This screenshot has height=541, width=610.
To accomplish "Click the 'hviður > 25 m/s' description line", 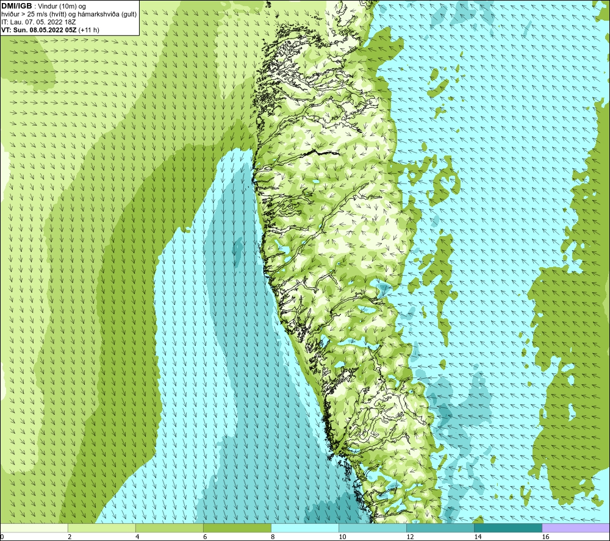I will [x=69, y=15].
